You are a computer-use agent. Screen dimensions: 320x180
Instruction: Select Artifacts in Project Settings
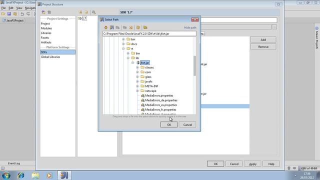pos(46,42)
